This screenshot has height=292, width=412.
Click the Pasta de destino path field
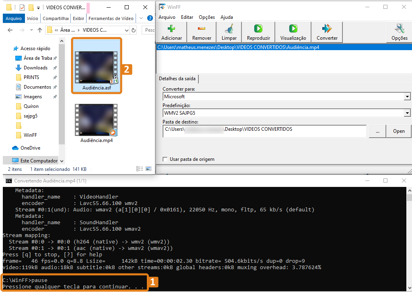tap(265, 131)
